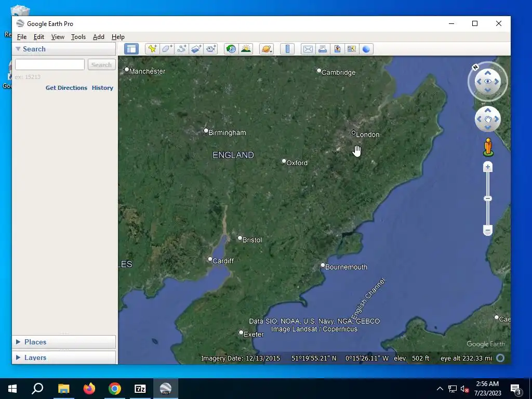Screen dimensions: 532x399
Task: Launch Chrome from taskbar
Action: 115,389
